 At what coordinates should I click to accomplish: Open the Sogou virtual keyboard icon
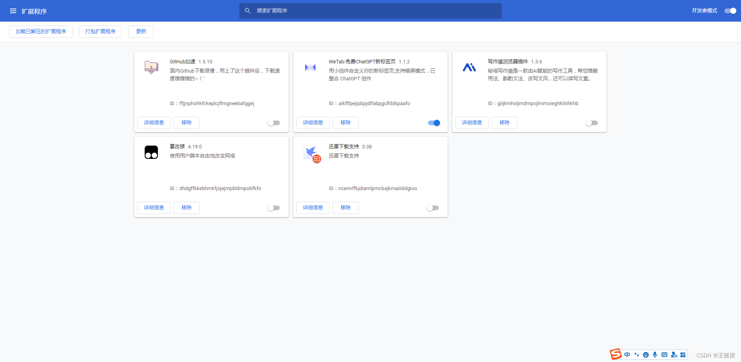[x=665, y=355]
